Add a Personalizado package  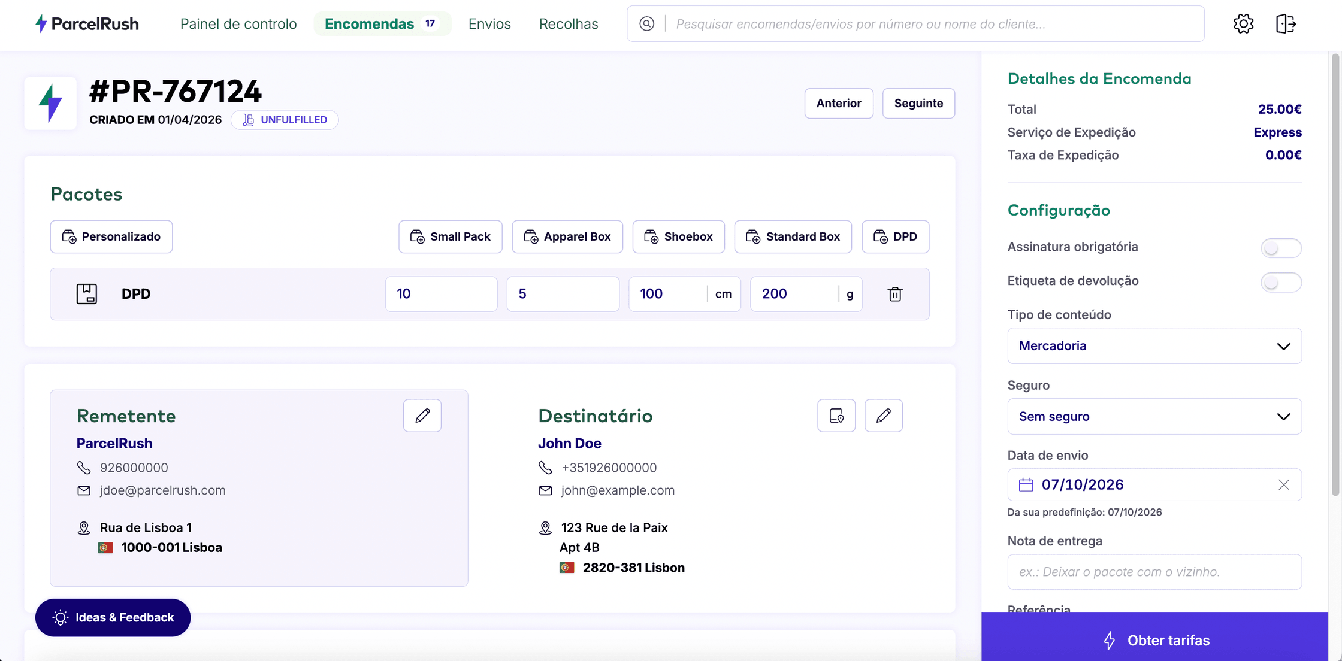pyautogui.click(x=111, y=236)
